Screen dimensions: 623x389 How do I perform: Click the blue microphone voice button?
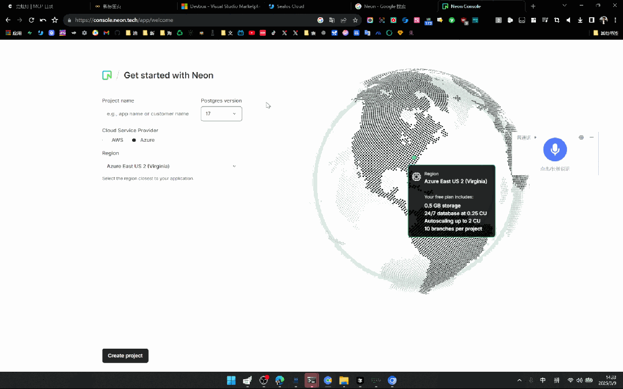(x=555, y=150)
